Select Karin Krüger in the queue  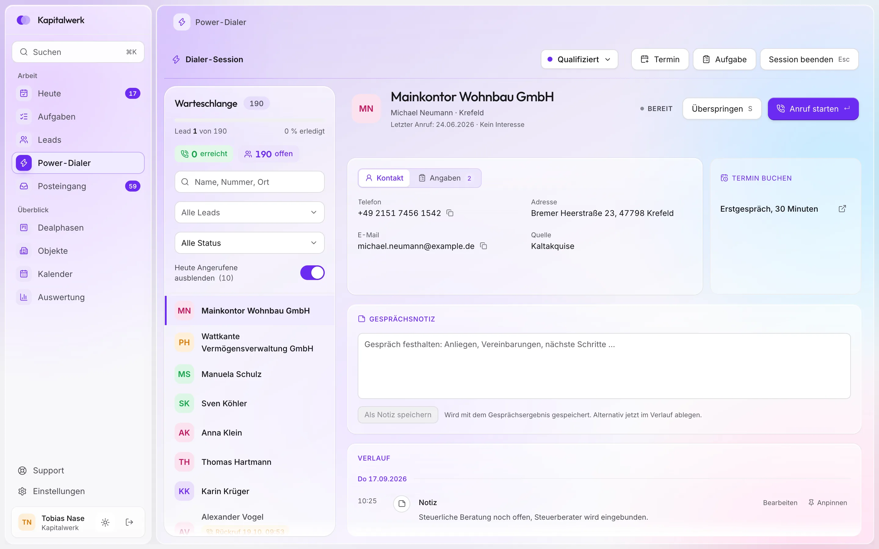pos(250,491)
